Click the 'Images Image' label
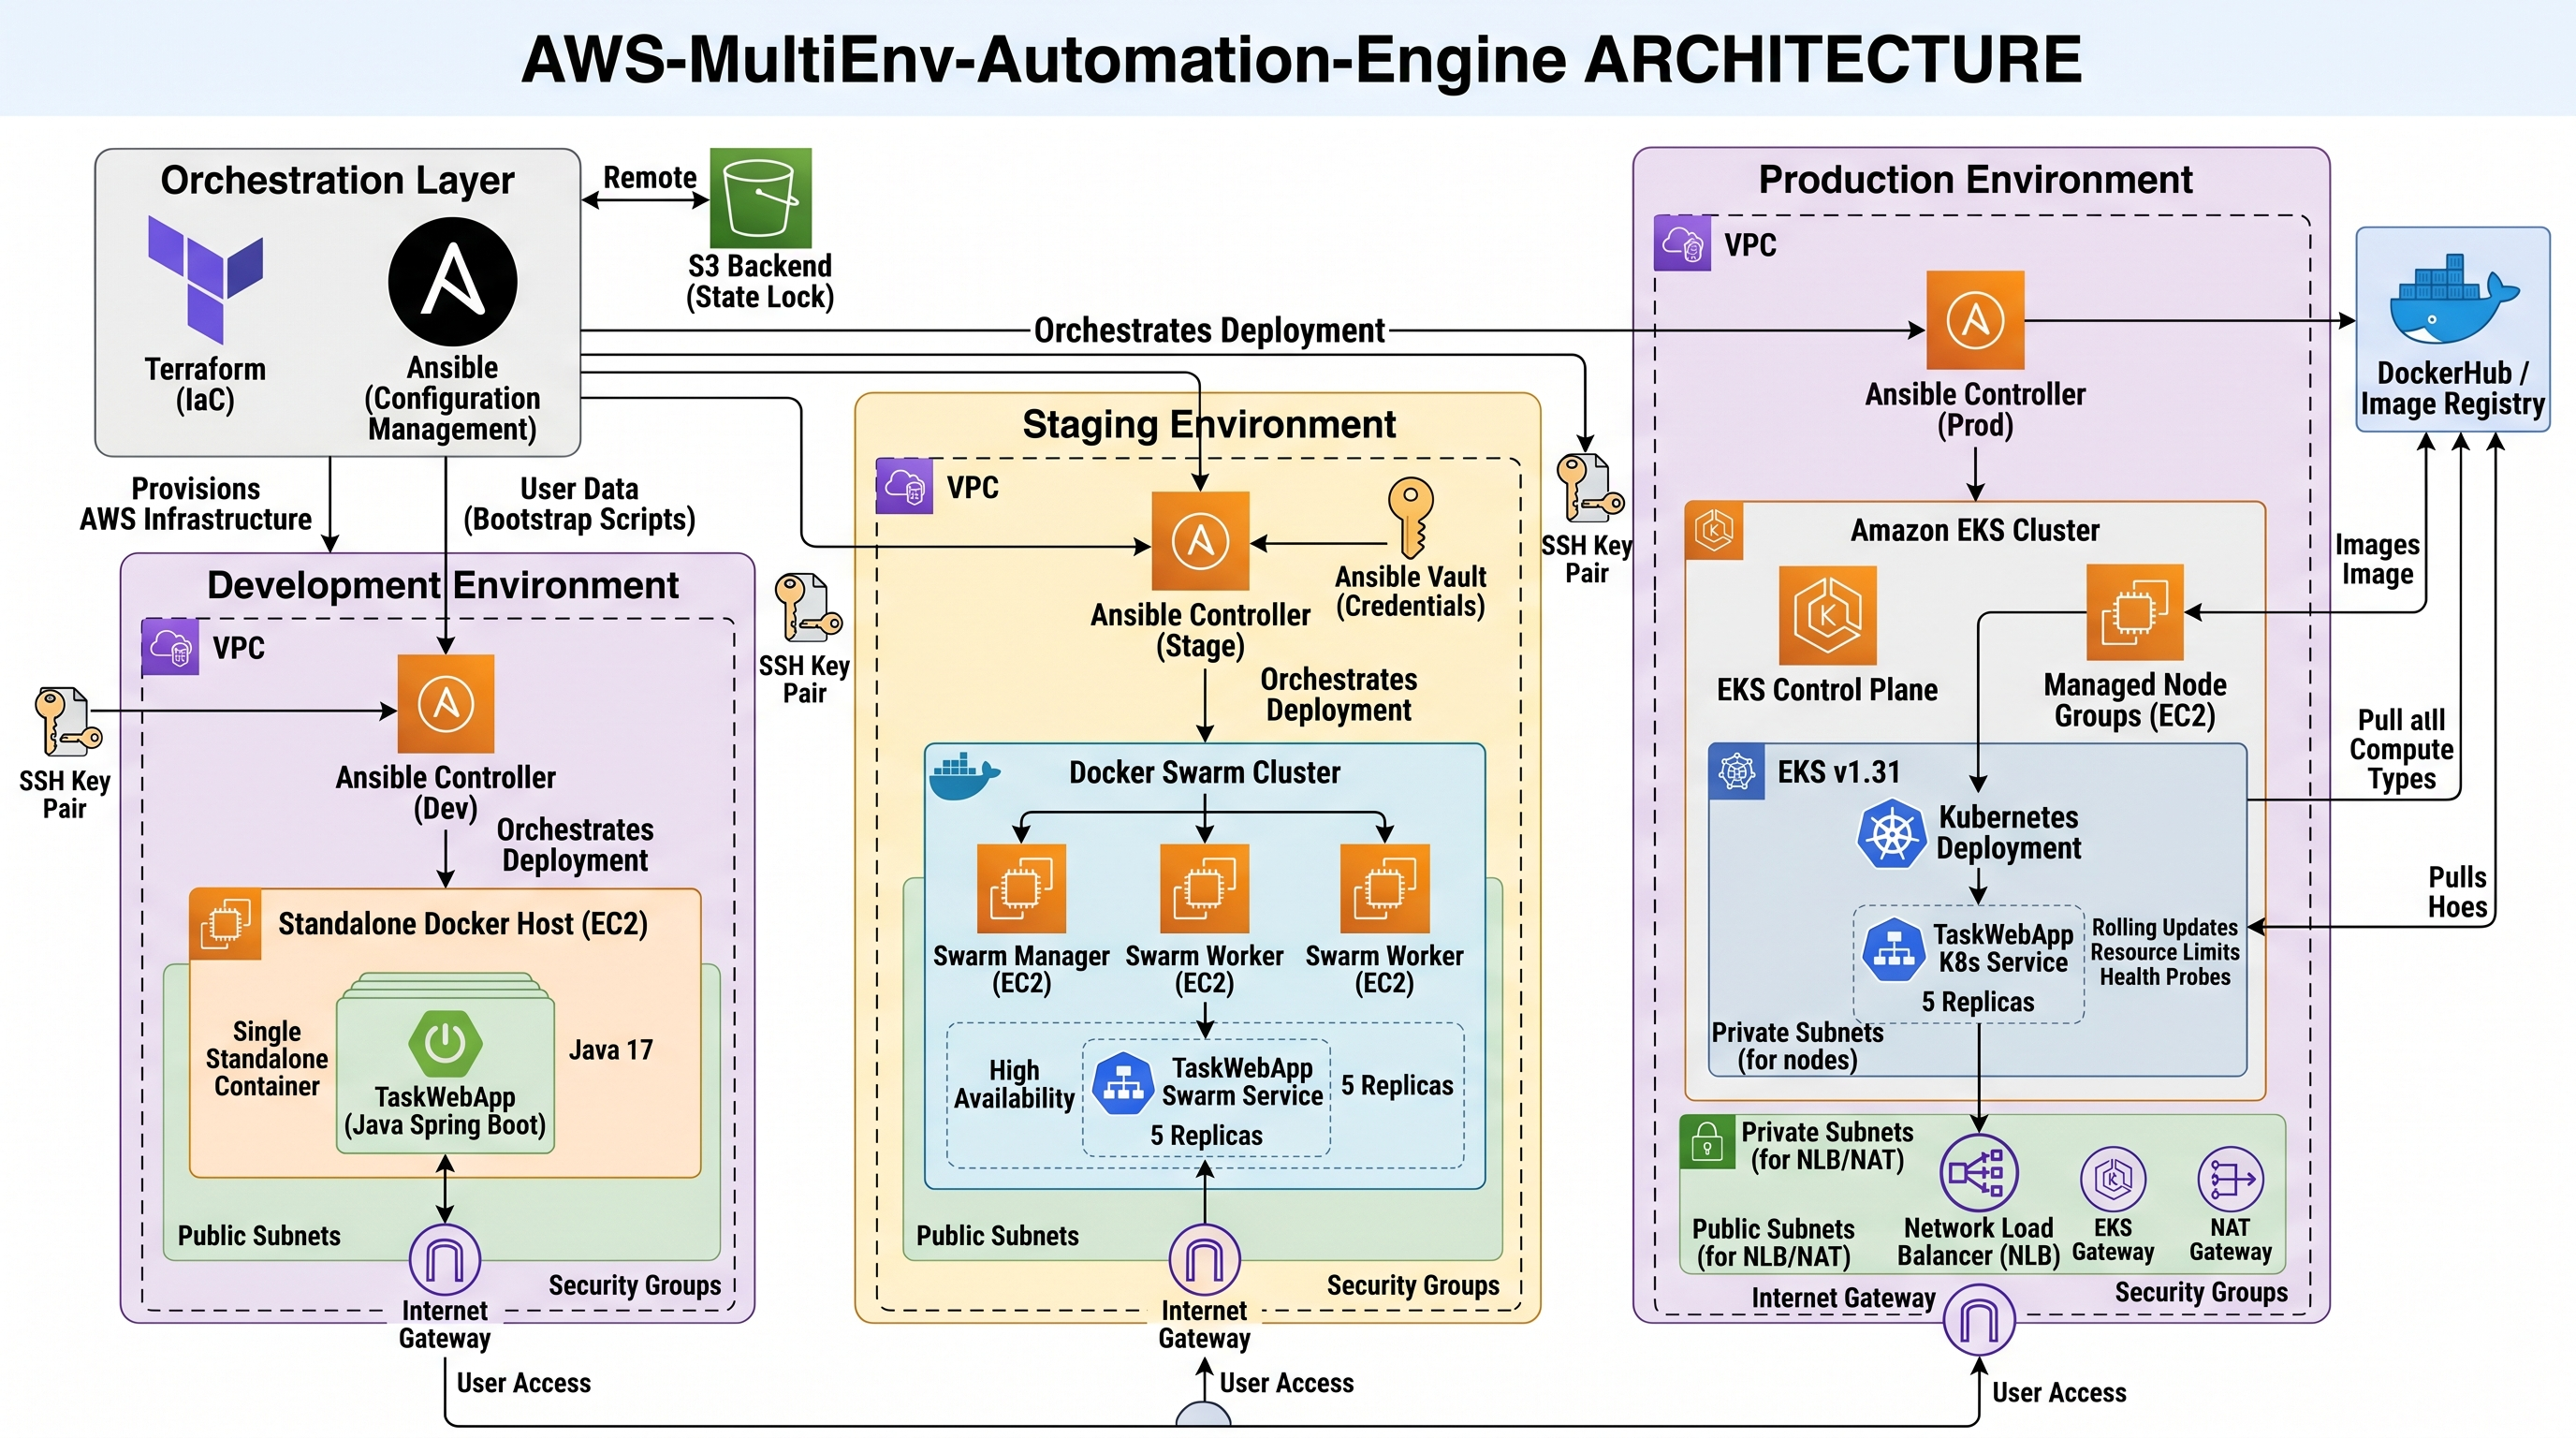The width and height of the screenshot is (2576, 1438). click(2378, 559)
